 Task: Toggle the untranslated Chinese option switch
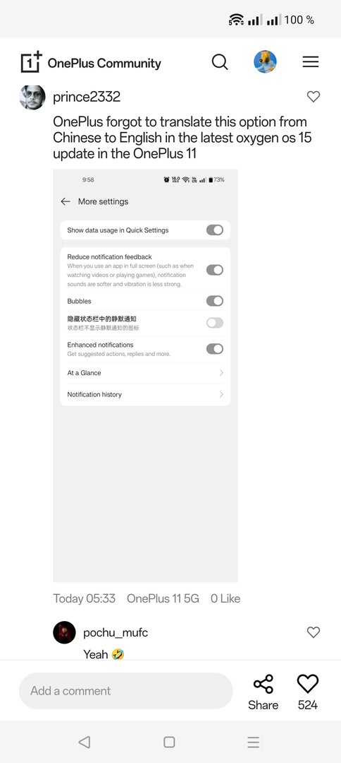(215, 323)
